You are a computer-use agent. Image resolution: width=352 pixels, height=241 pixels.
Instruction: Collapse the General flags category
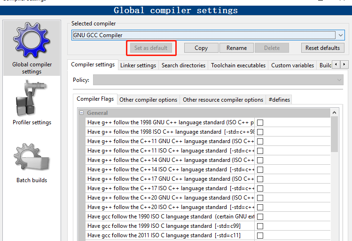click(x=81, y=113)
